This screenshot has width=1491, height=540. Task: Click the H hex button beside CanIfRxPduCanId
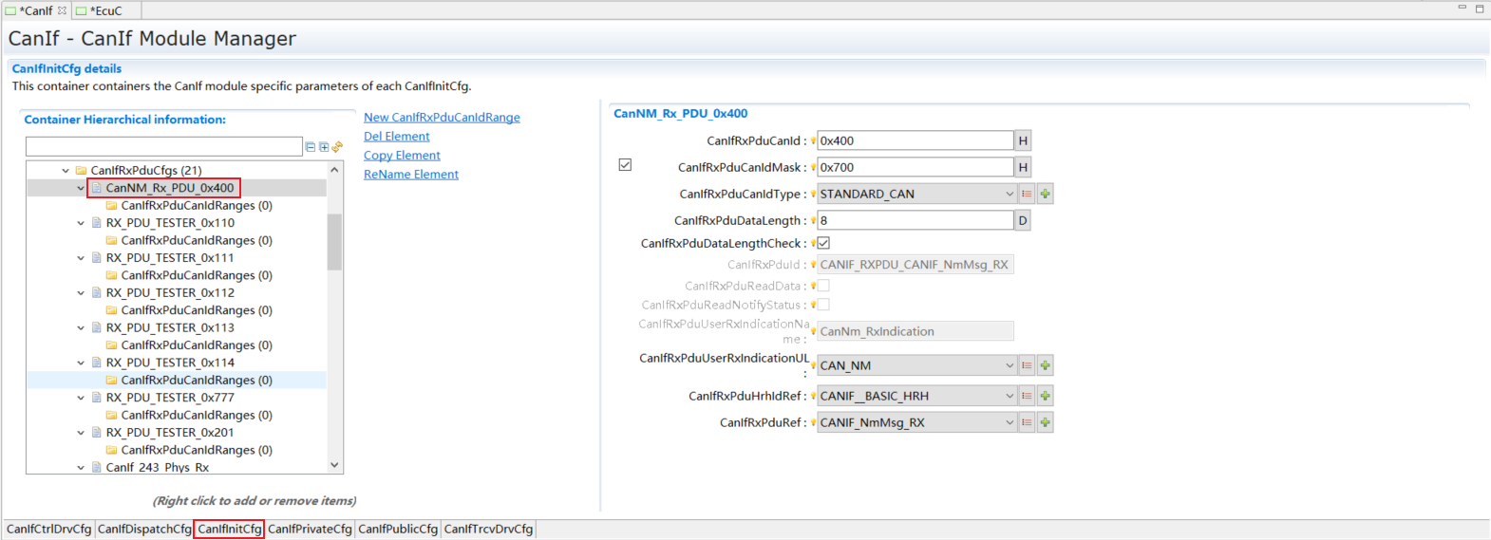point(1023,140)
